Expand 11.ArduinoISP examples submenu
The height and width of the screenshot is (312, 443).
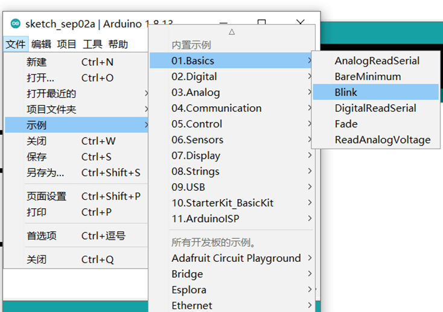(231, 218)
